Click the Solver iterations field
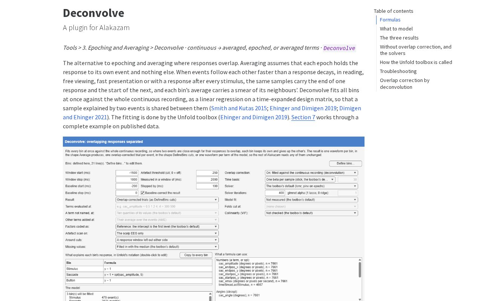Screen dimensions: 482x301 click(275, 193)
